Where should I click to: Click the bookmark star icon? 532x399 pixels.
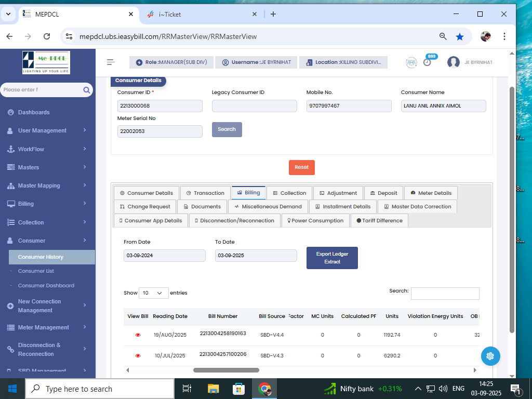pos(460,37)
